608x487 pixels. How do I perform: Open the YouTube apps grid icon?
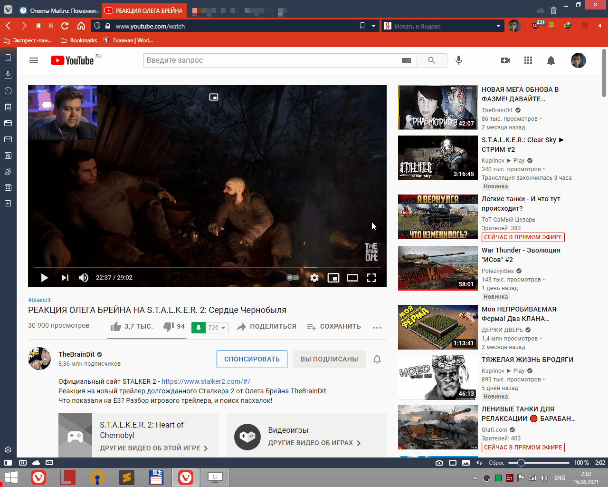point(528,60)
